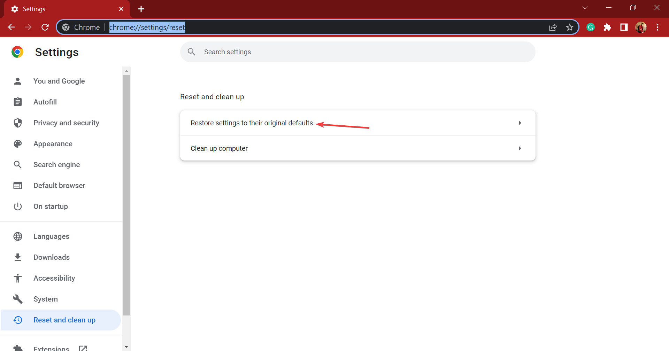Expand the Restore settings row chevron
The height and width of the screenshot is (351, 669).
520,123
